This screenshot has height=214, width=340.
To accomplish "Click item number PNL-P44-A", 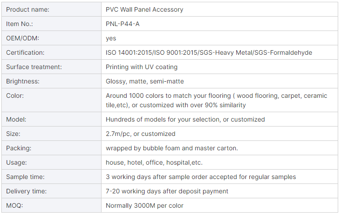I will coord(123,24).
